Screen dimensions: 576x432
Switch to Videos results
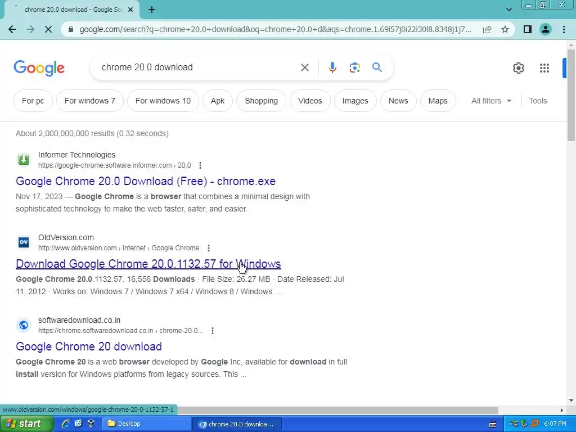310,101
